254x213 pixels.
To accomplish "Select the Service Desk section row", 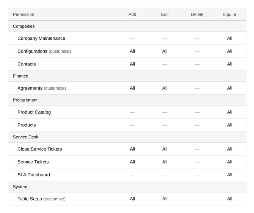I will click(127, 137).
